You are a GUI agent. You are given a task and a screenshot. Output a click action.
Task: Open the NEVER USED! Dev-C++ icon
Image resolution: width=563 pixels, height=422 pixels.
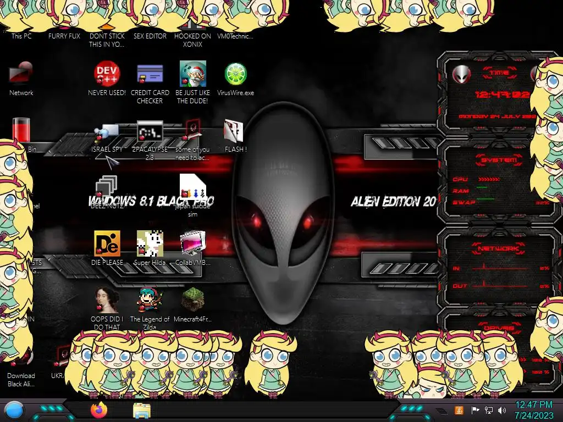(107, 74)
